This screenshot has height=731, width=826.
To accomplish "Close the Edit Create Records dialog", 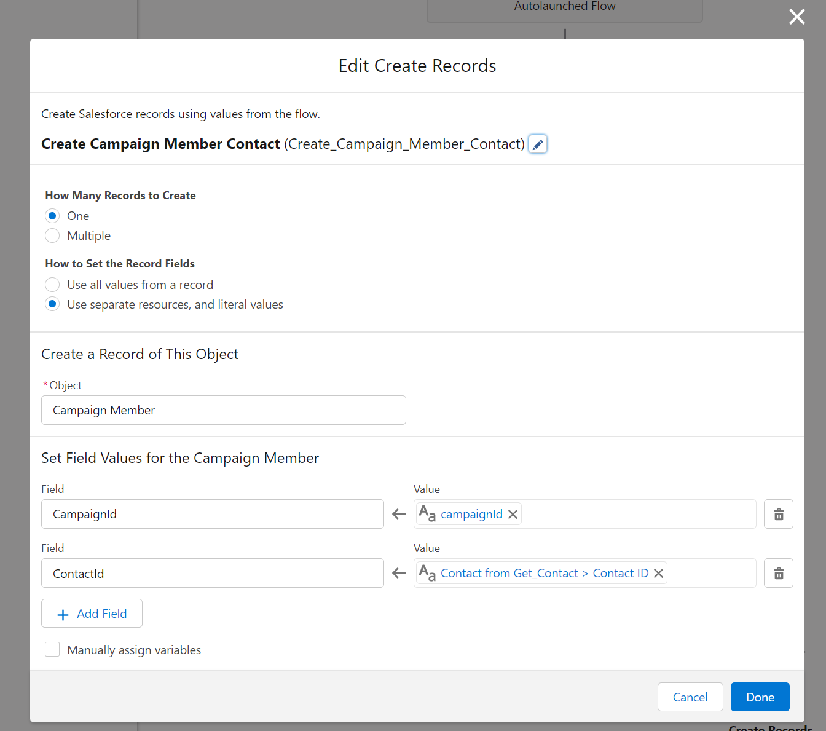I will pos(796,17).
